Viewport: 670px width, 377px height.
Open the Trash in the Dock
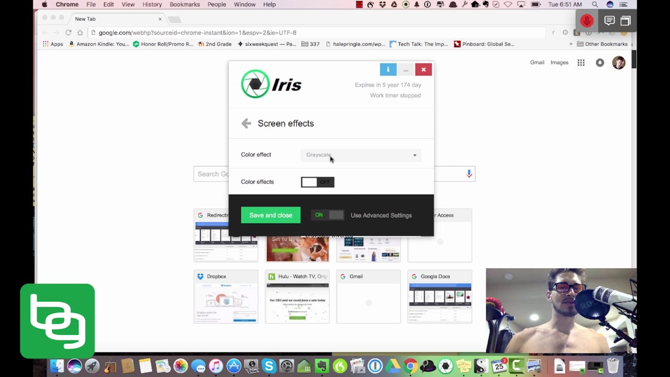[x=612, y=366]
